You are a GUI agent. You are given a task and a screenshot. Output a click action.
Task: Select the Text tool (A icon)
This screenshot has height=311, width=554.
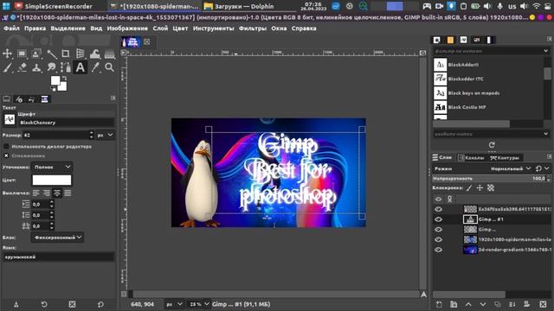(81, 67)
